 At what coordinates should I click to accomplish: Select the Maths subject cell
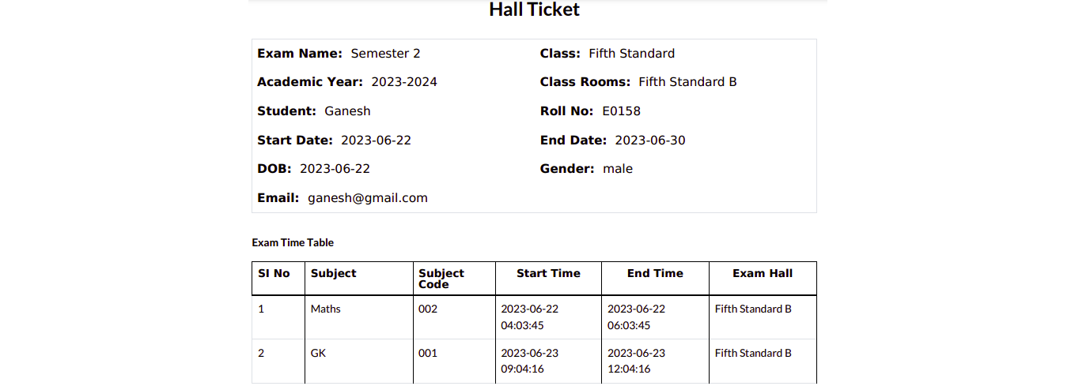coord(325,309)
